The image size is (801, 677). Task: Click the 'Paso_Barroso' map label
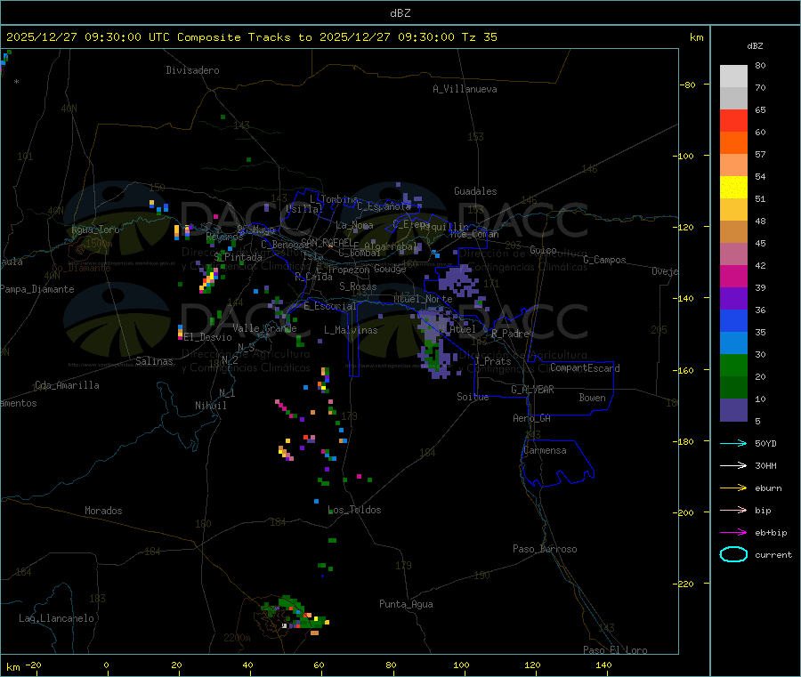[x=545, y=549]
